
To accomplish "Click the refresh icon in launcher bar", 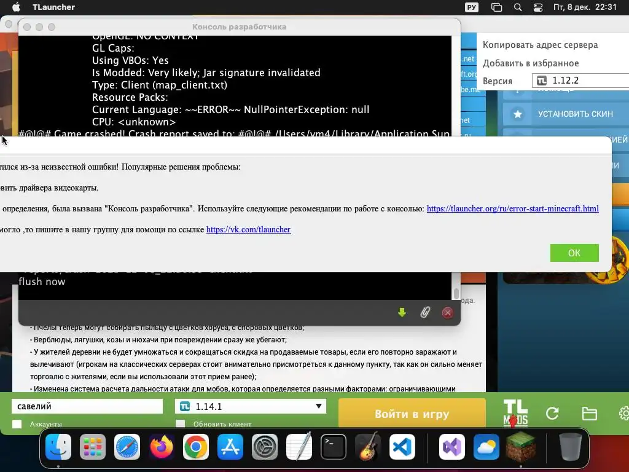I will tap(552, 413).
